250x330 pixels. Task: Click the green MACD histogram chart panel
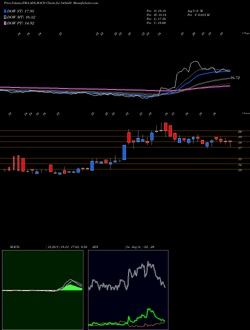[42, 290]
